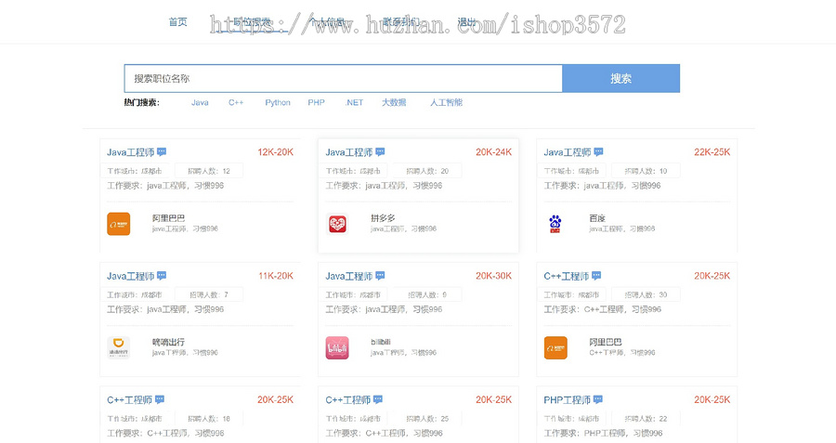Open chat icon on 22K-25K Java工程师 card
836x443 pixels.
pos(599,152)
